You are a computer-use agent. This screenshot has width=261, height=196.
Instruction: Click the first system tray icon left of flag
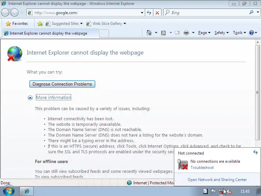[x=206, y=191]
